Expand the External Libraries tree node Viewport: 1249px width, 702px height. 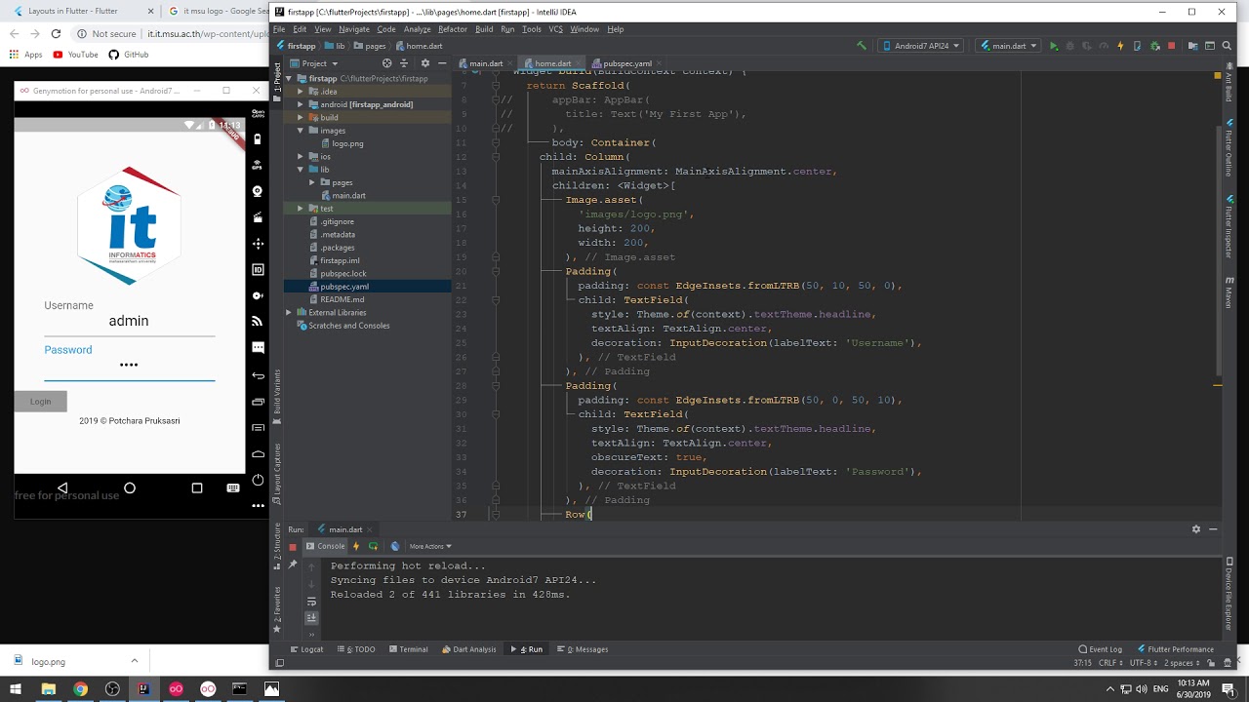289,313
